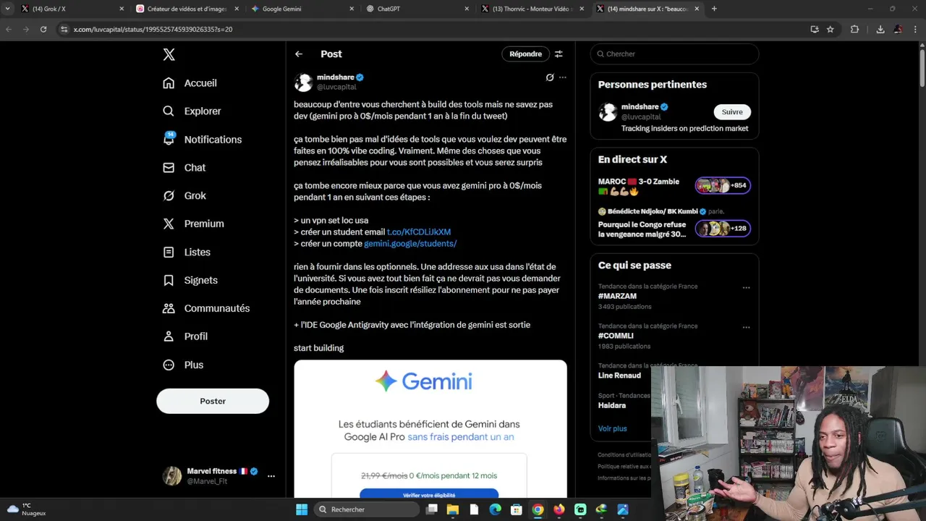Open Task View on the taskbar
Image resolution: width=926 pixels, height=521 pixels.
[432, 509]
